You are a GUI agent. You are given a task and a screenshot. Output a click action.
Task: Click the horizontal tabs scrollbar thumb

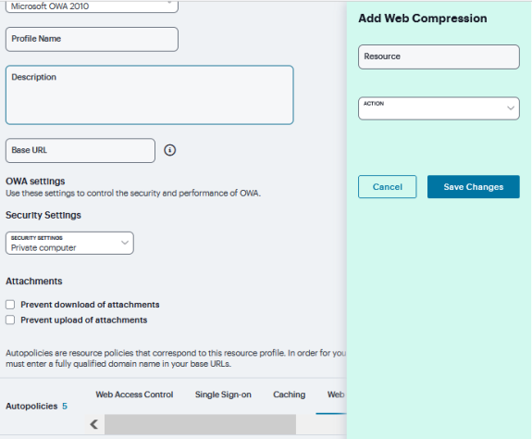(200, 424)
